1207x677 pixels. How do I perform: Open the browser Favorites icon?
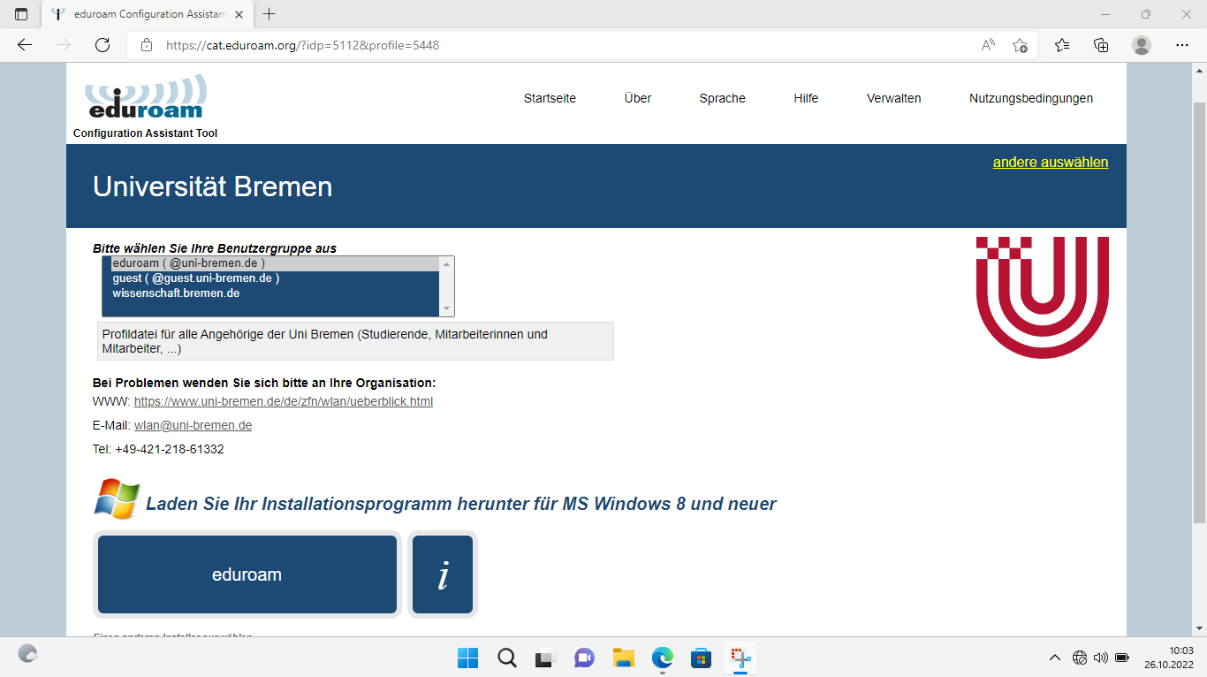click(x=1061, y=45)
